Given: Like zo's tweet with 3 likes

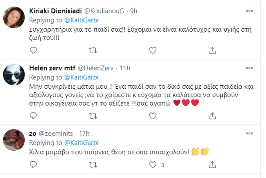Looking at the screenshot, I should [152, 165].
